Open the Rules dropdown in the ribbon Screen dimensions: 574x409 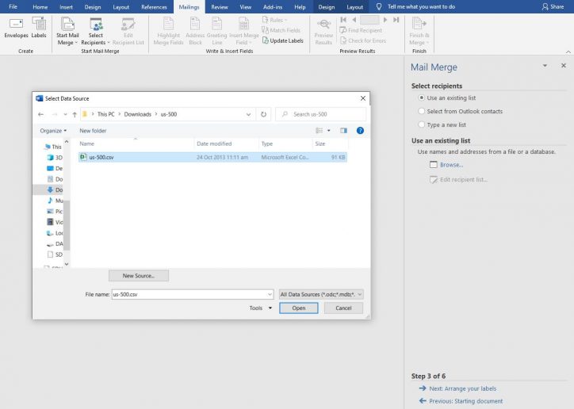(274, 20)
